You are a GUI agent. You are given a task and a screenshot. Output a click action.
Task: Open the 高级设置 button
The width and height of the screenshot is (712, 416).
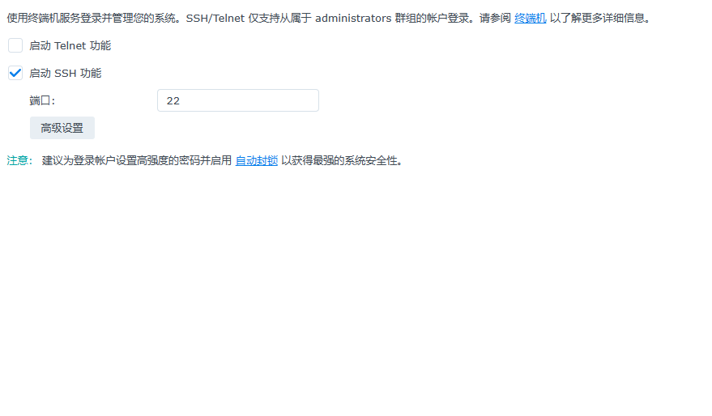click(x=62, y=128)
